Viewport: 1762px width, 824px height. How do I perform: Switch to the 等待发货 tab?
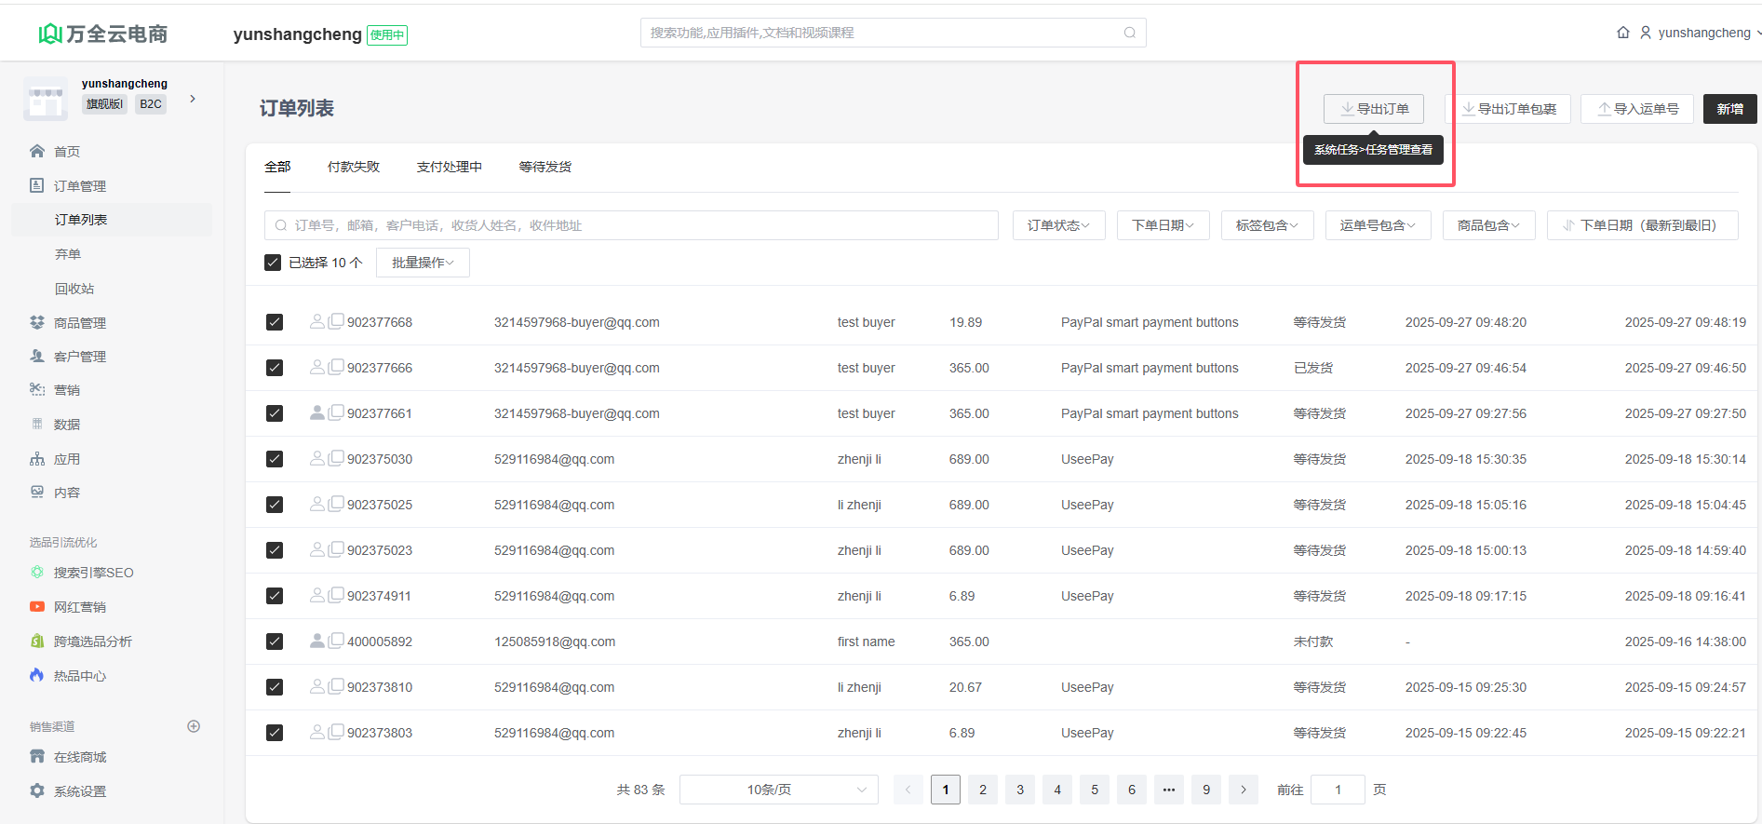point(545,167)
